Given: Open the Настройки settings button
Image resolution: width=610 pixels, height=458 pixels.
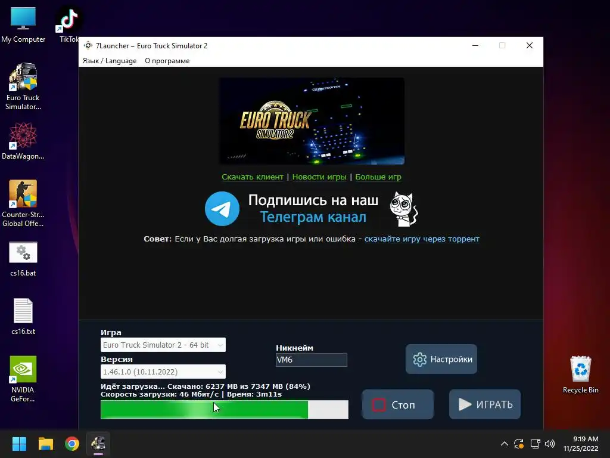Looking at the screenshot, I should (x=441, y=359).
